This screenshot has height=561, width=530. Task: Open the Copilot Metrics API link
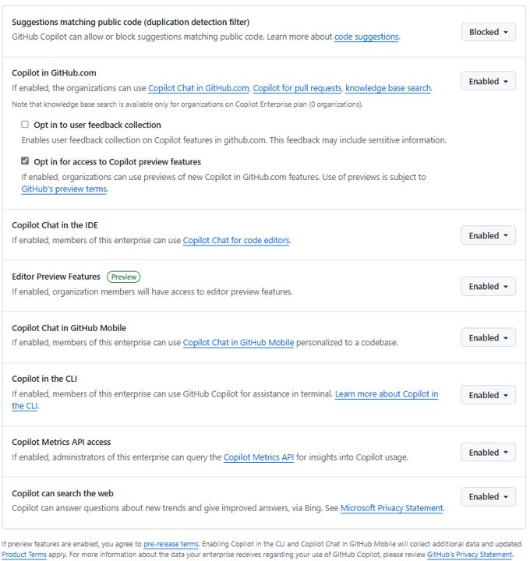click(259, 457)
